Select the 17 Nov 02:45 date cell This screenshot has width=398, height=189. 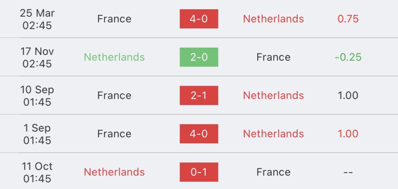37,57
